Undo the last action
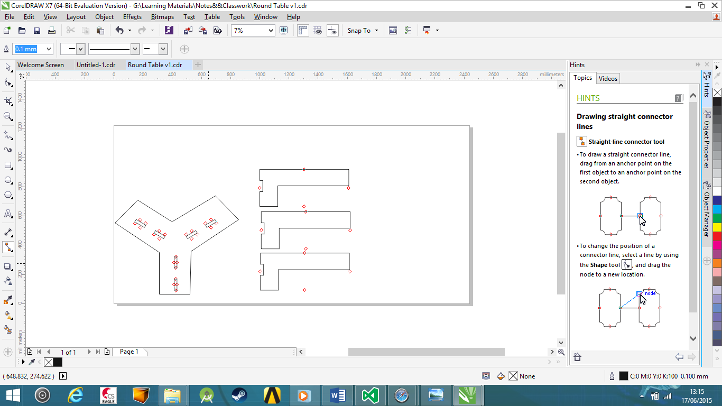The height and width of the screenshot is (406, 722). click(x=119, y=31)
